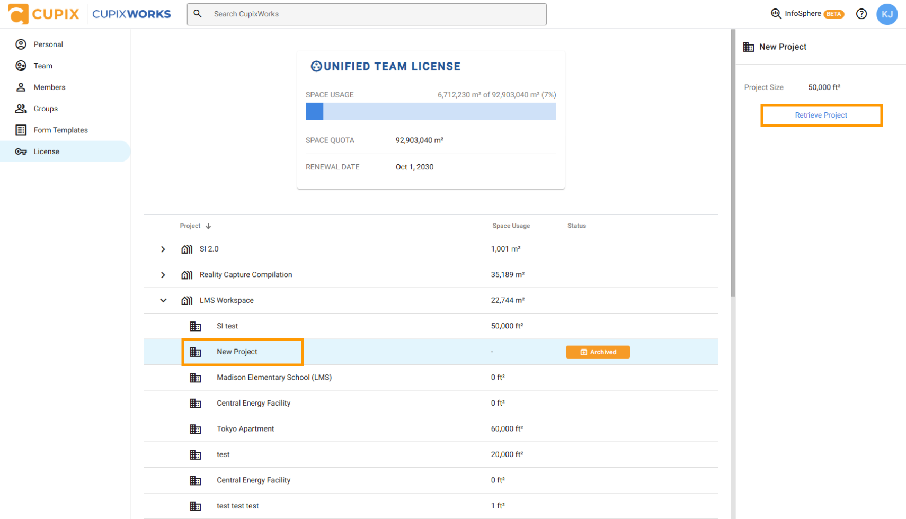Click the Search CupixWorks input field
Screen dimensions: 906x519
367,14
